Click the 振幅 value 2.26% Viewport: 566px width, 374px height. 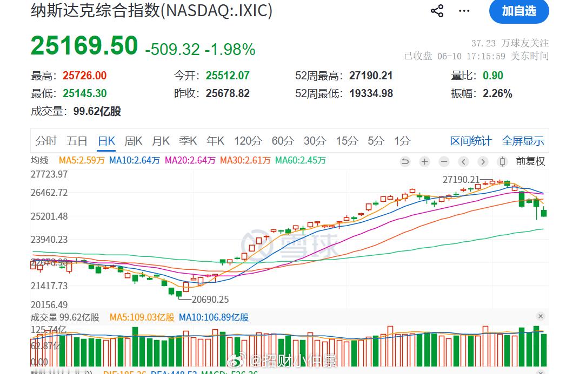(x=497, y=94)
